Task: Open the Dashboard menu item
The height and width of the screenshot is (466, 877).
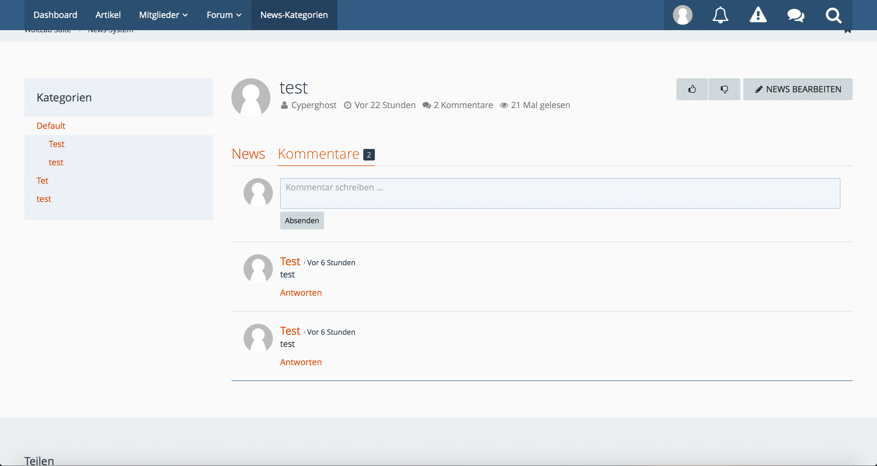Action: point(55,15)
